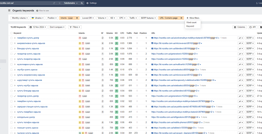
Task: Expand 2 more URLs for купить телефон харьков
Action: click(206, 123)
